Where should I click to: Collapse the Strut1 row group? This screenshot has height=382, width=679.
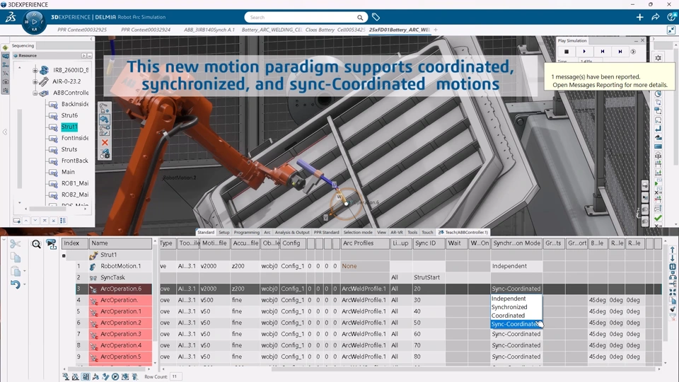point(64,255)
